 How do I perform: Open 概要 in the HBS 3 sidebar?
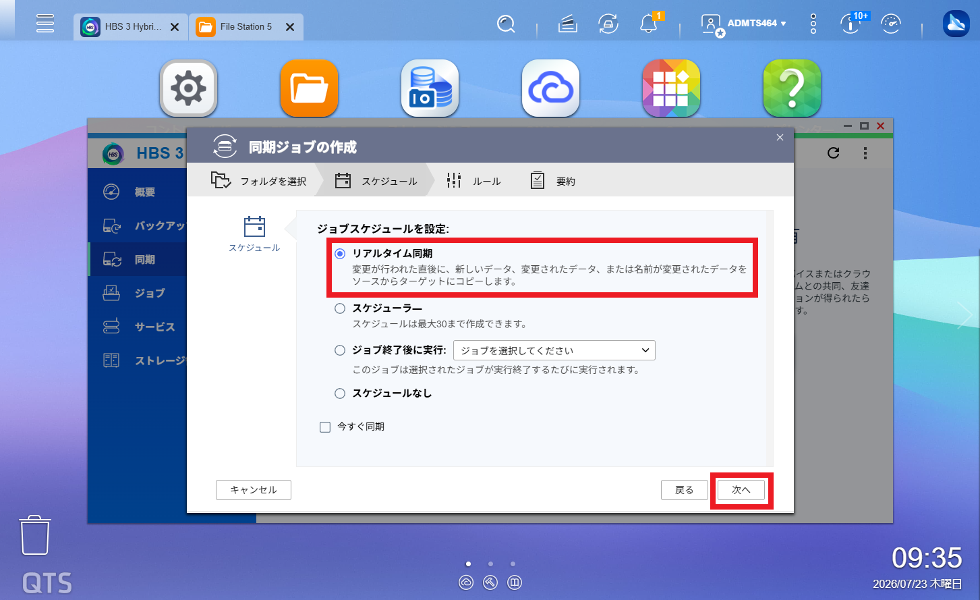(x=137, y=192)
